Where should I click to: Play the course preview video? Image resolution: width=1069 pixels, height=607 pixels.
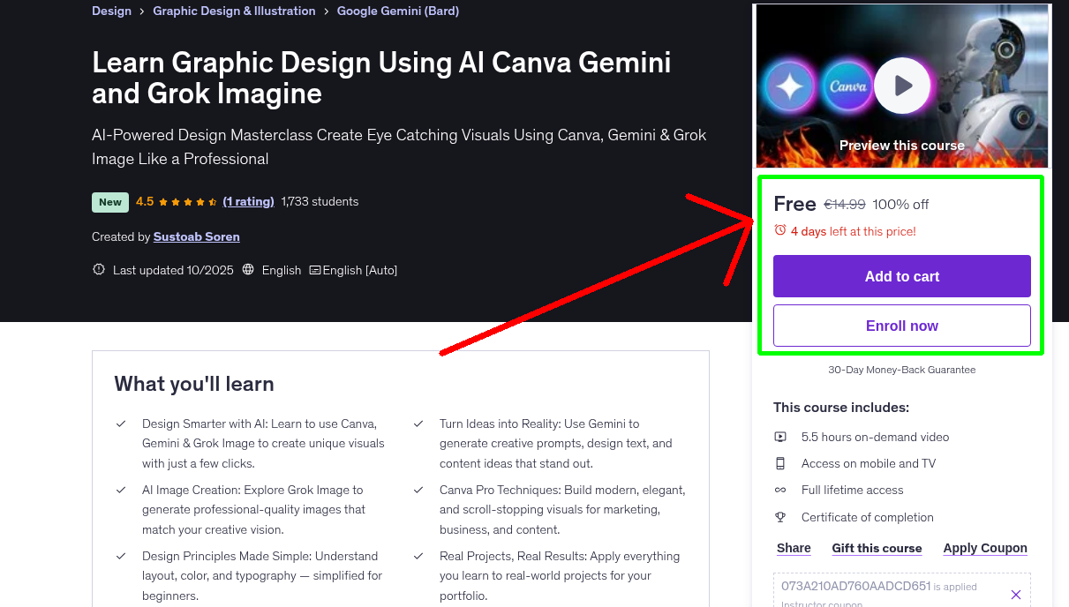tap(901, 85)
